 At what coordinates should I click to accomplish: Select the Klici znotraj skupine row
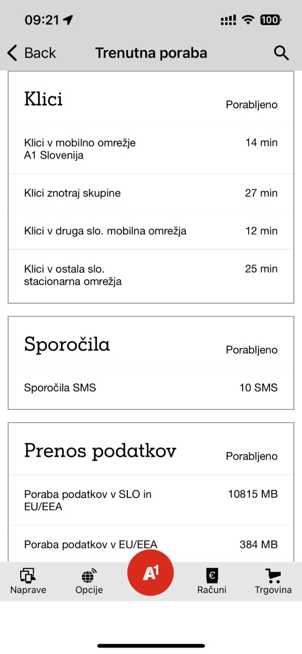pyautogui.click(x=151, y=193)
